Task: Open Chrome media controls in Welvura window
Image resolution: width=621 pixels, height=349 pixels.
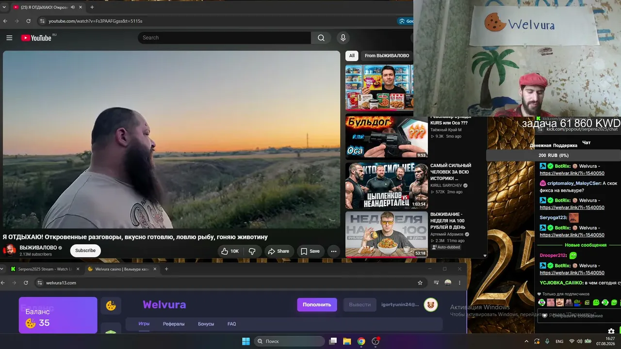Action: (436, 283)
